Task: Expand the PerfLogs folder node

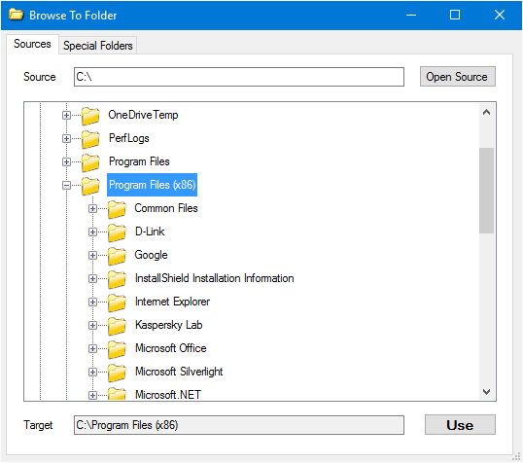Action: 66,138
